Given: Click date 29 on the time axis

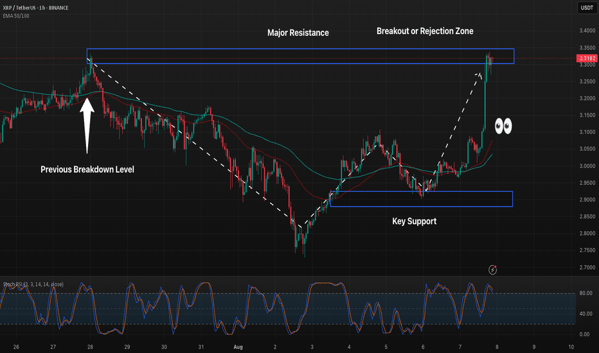Looking at the screenshot, I should pos(127,347).
